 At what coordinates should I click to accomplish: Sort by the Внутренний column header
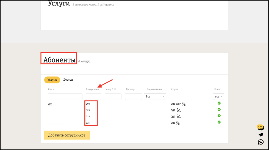92,89
